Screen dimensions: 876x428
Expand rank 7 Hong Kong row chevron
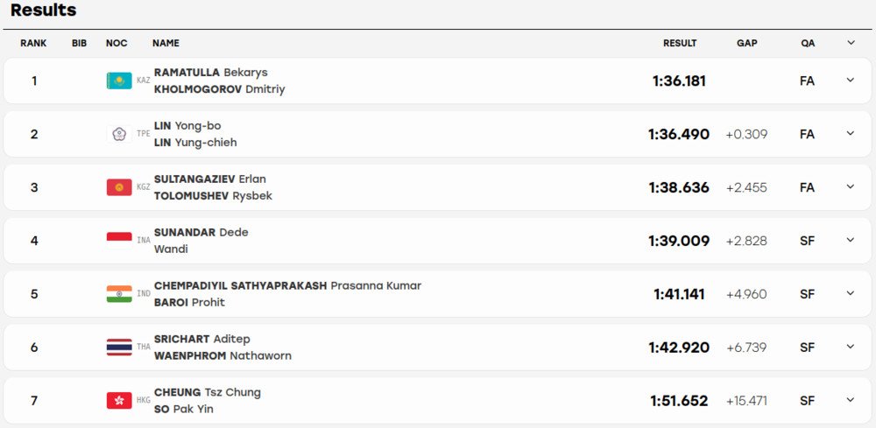pos(851,399)
